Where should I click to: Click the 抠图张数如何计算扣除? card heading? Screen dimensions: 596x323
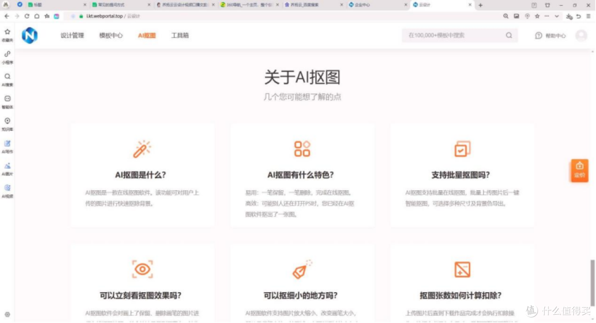[x=461, y=295]
